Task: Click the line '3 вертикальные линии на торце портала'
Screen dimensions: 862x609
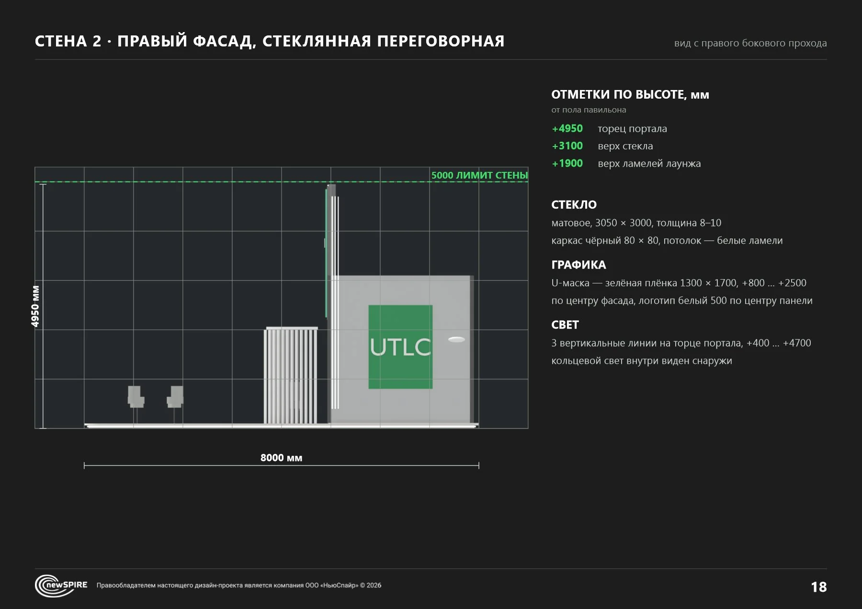Action: coord(681,343)
